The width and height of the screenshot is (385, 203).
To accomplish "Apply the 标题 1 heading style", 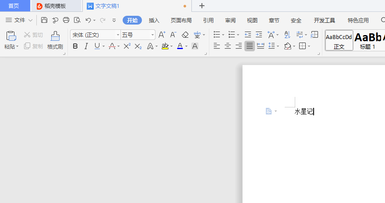I will [x=369, y=40].
